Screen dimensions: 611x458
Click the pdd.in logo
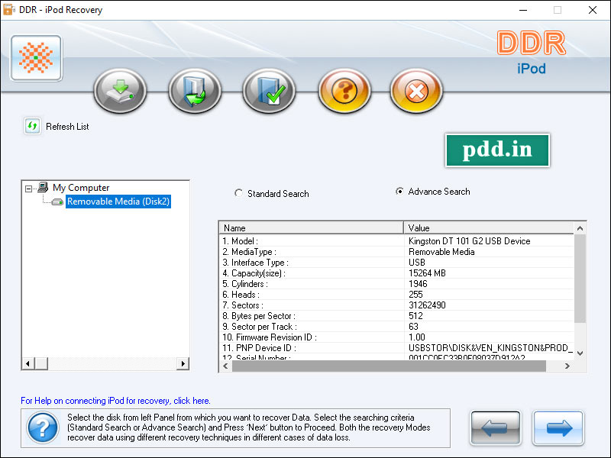coord(497,150)
